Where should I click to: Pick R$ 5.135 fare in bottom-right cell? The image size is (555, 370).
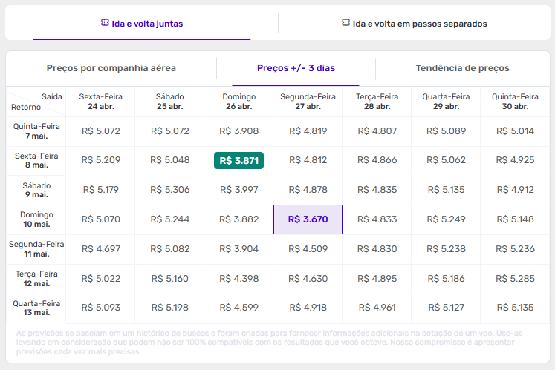coord(513,308)
